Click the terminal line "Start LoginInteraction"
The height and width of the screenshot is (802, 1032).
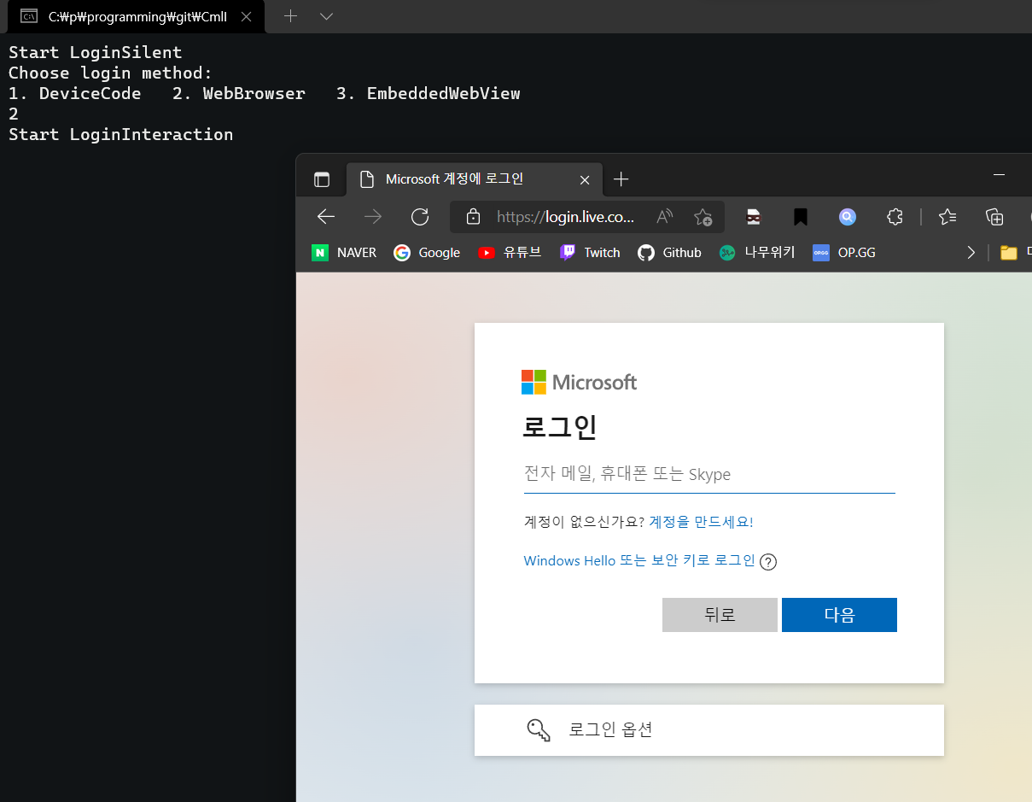tap(120, 134)
